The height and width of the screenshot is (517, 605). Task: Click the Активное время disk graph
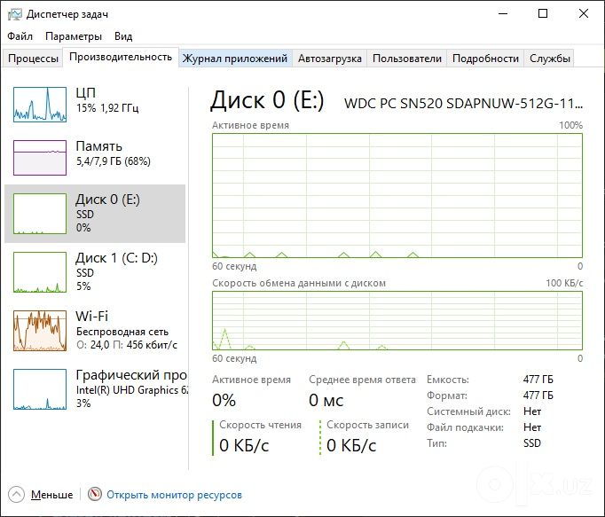(397, 196)
